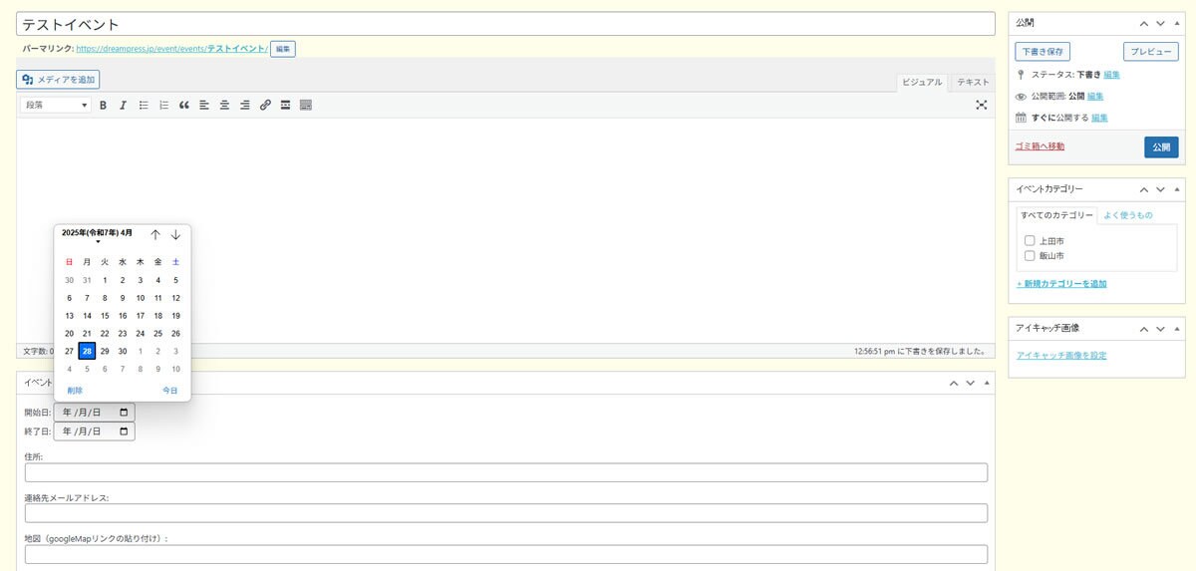Image resolution: width=1196 pixels, height=571 pixels.
Task: Toggle the toolbar kitchen sink
Action: pyautogui.click(x=306, y=105)
